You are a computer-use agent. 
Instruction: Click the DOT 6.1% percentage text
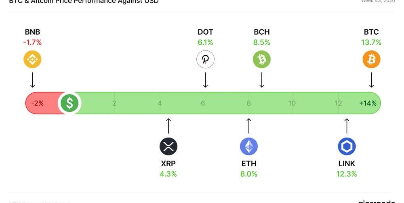(205, 42)
